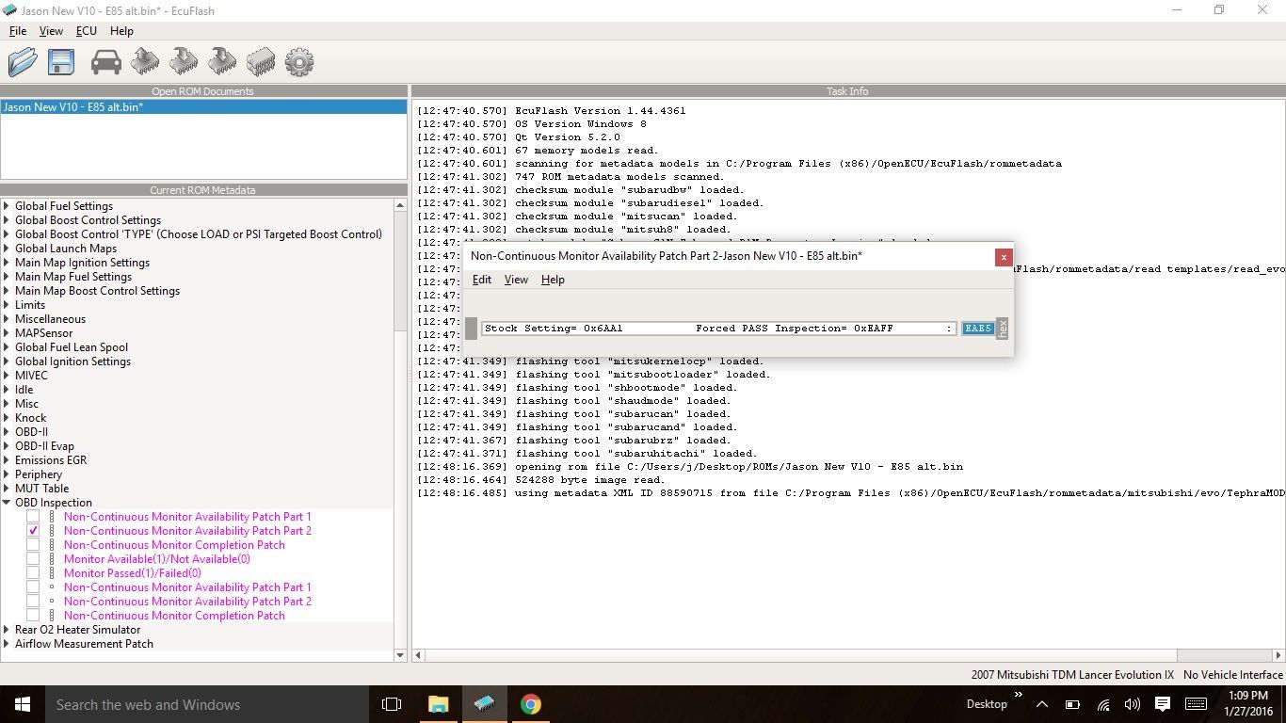Viewport: 1286px width, 723px height.
Task: Click the Open ROM folder icon
Action: (x=23, y=62)
